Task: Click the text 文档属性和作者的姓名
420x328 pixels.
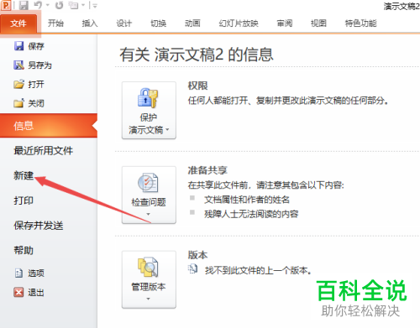Action: click(x=247, y=200)
